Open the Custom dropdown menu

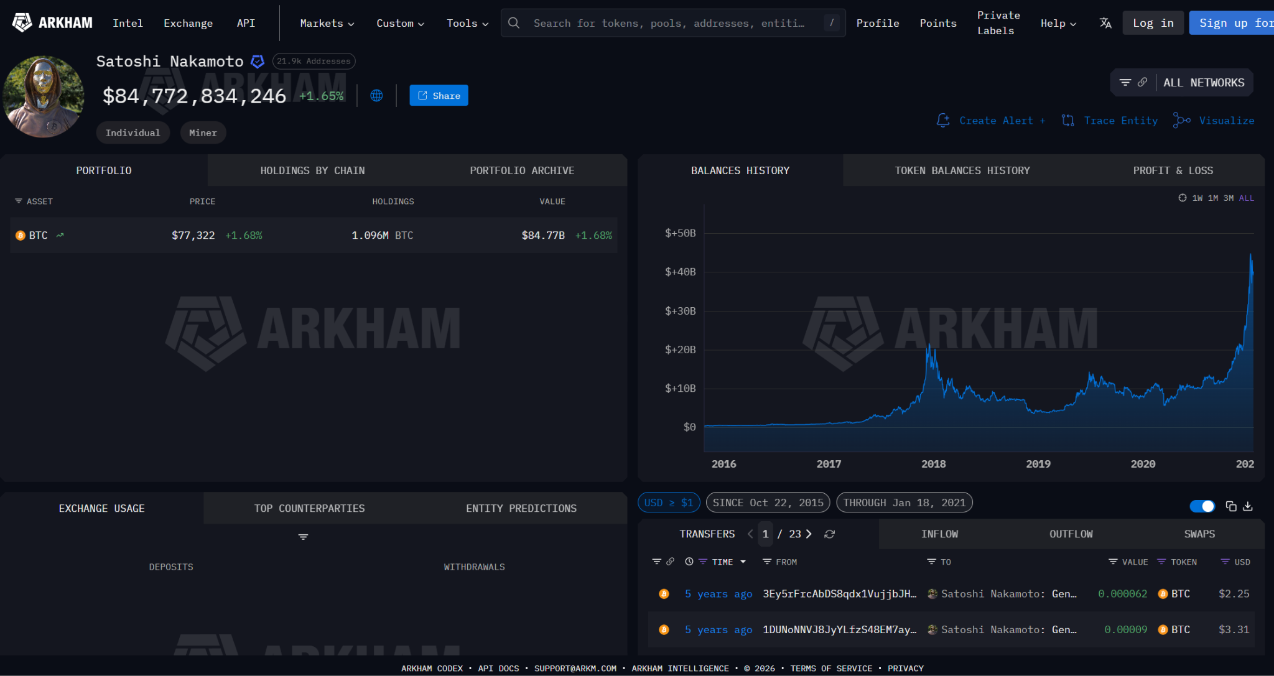pyautogui.click(x=401, y=23)
